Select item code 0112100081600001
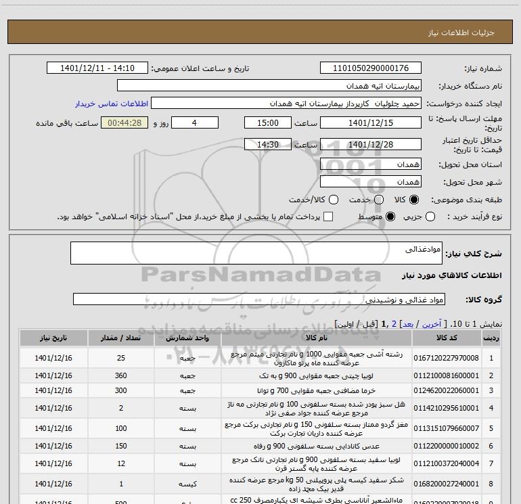Image resolution: width=521 pixels, height=504 pixels. pos(447,375)
